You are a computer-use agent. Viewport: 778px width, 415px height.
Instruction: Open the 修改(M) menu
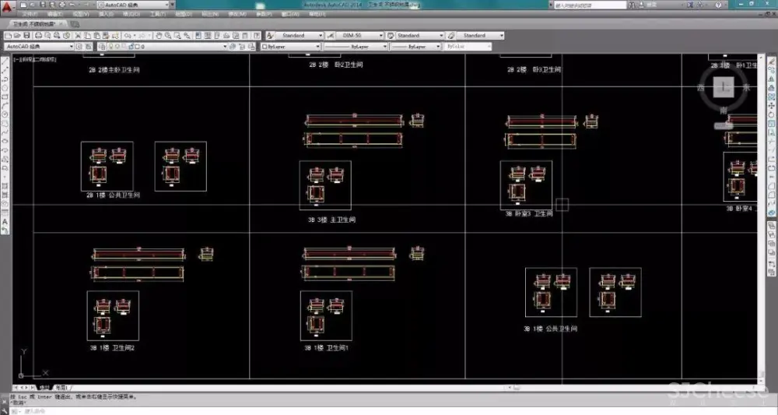tap(237, 14)
